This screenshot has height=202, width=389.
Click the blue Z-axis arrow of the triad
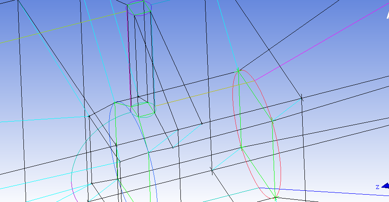385,186
